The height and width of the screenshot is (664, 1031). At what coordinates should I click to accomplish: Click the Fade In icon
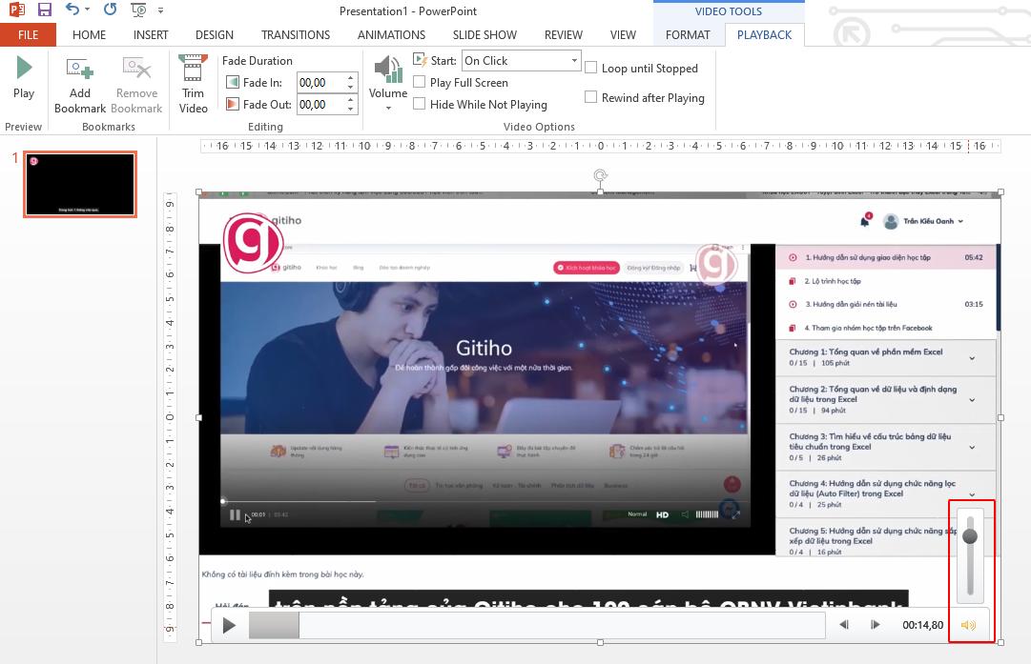click(x=233, y=82)
